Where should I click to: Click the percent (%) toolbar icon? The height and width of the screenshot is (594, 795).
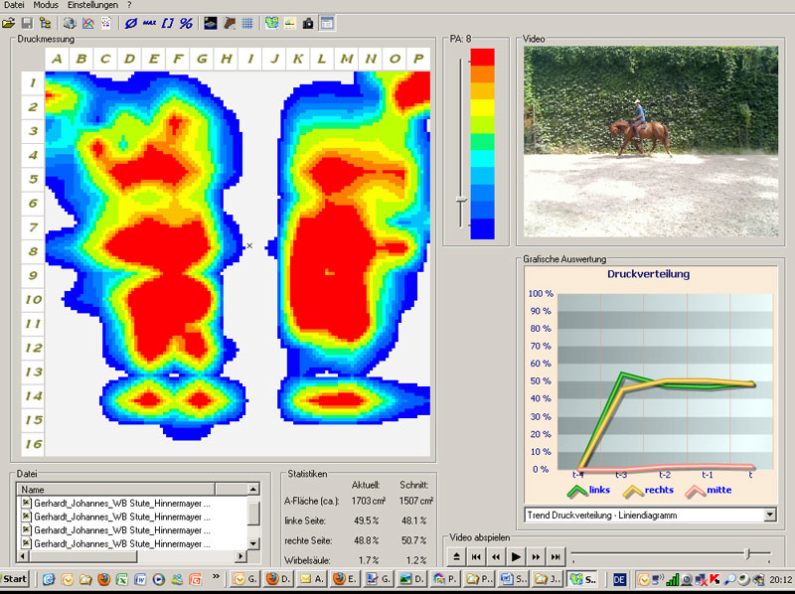[186, 22]
